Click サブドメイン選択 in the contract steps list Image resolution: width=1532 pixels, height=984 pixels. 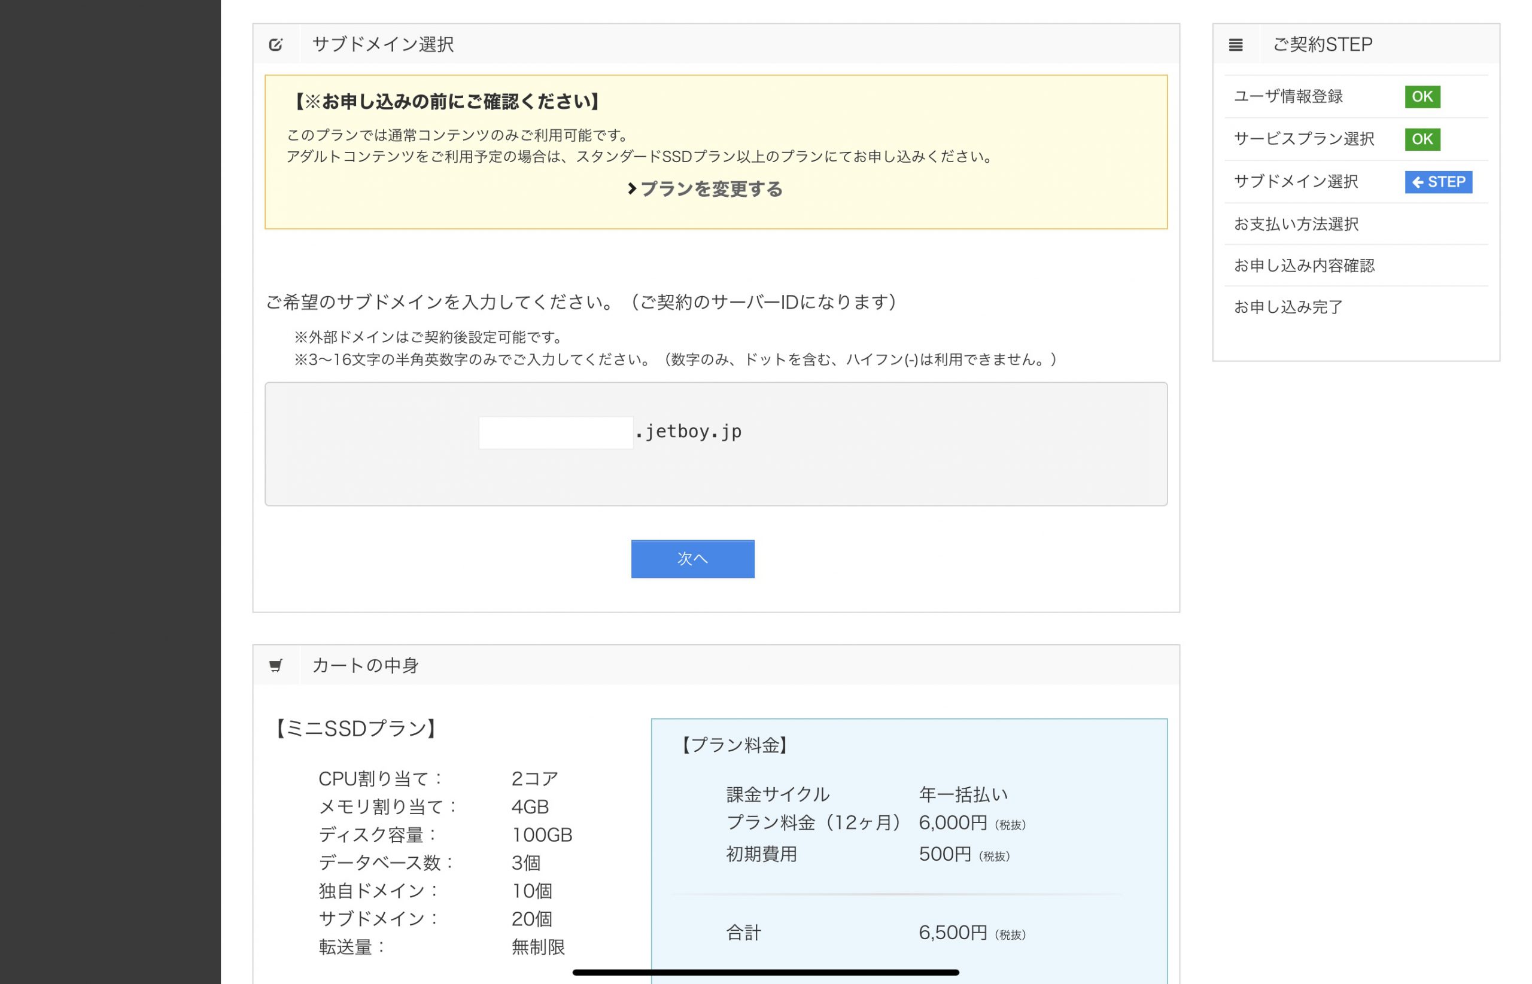1296,182
